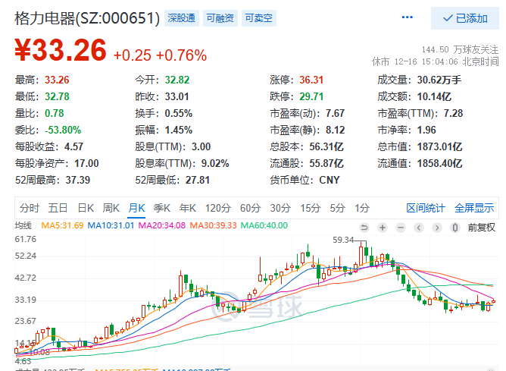Switch to the 1分 chart tab

click(362, 208)
